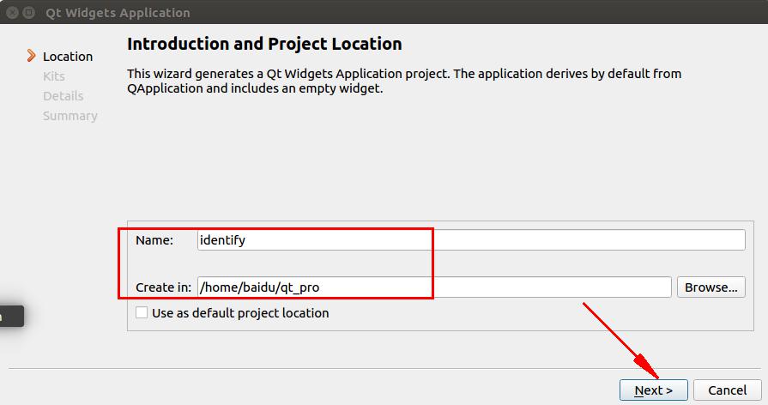The image size is (768, 405).
Task: Click the Create in: label
Action: tap(163, 287)
